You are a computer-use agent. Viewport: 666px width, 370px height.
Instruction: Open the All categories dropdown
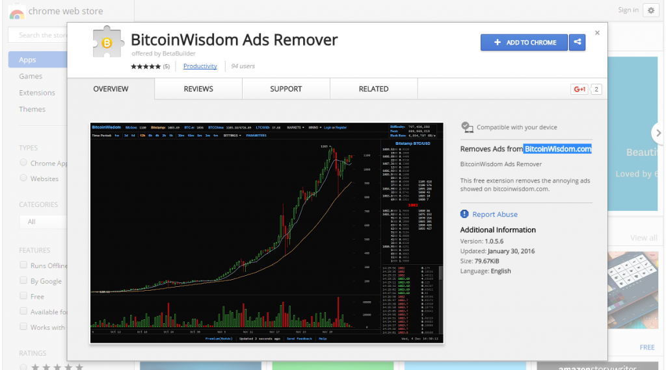click(x=44, y=221)
